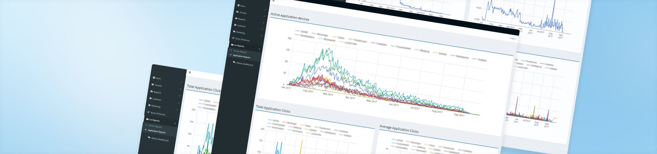Click Terms Of Service check icon, front window
This screenshot has width=657, height=154.
233,38
